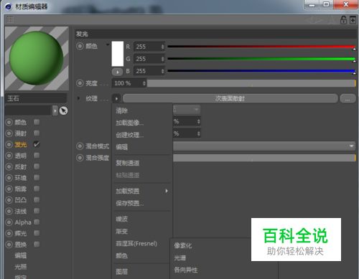Click the lock icon in the top toolbar
Image resolution: width=359 pixels, height=279 pixels.
(x=343, y=20)
